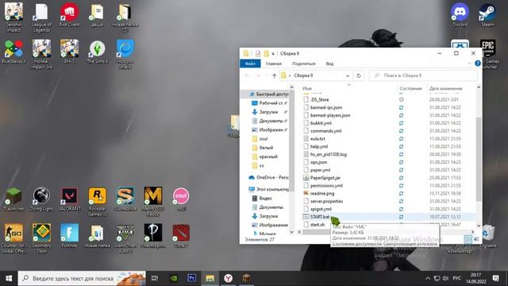
Task: Open the notification center icon
Action: [495, 278]
